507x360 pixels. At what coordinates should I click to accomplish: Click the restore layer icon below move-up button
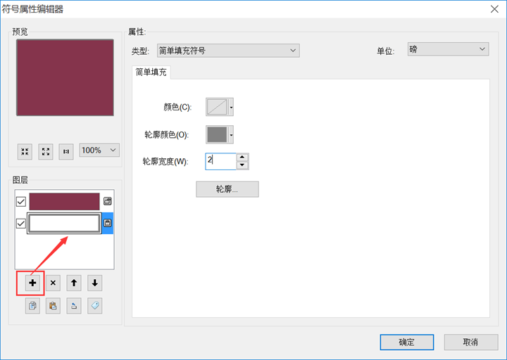tap(74, 306)
